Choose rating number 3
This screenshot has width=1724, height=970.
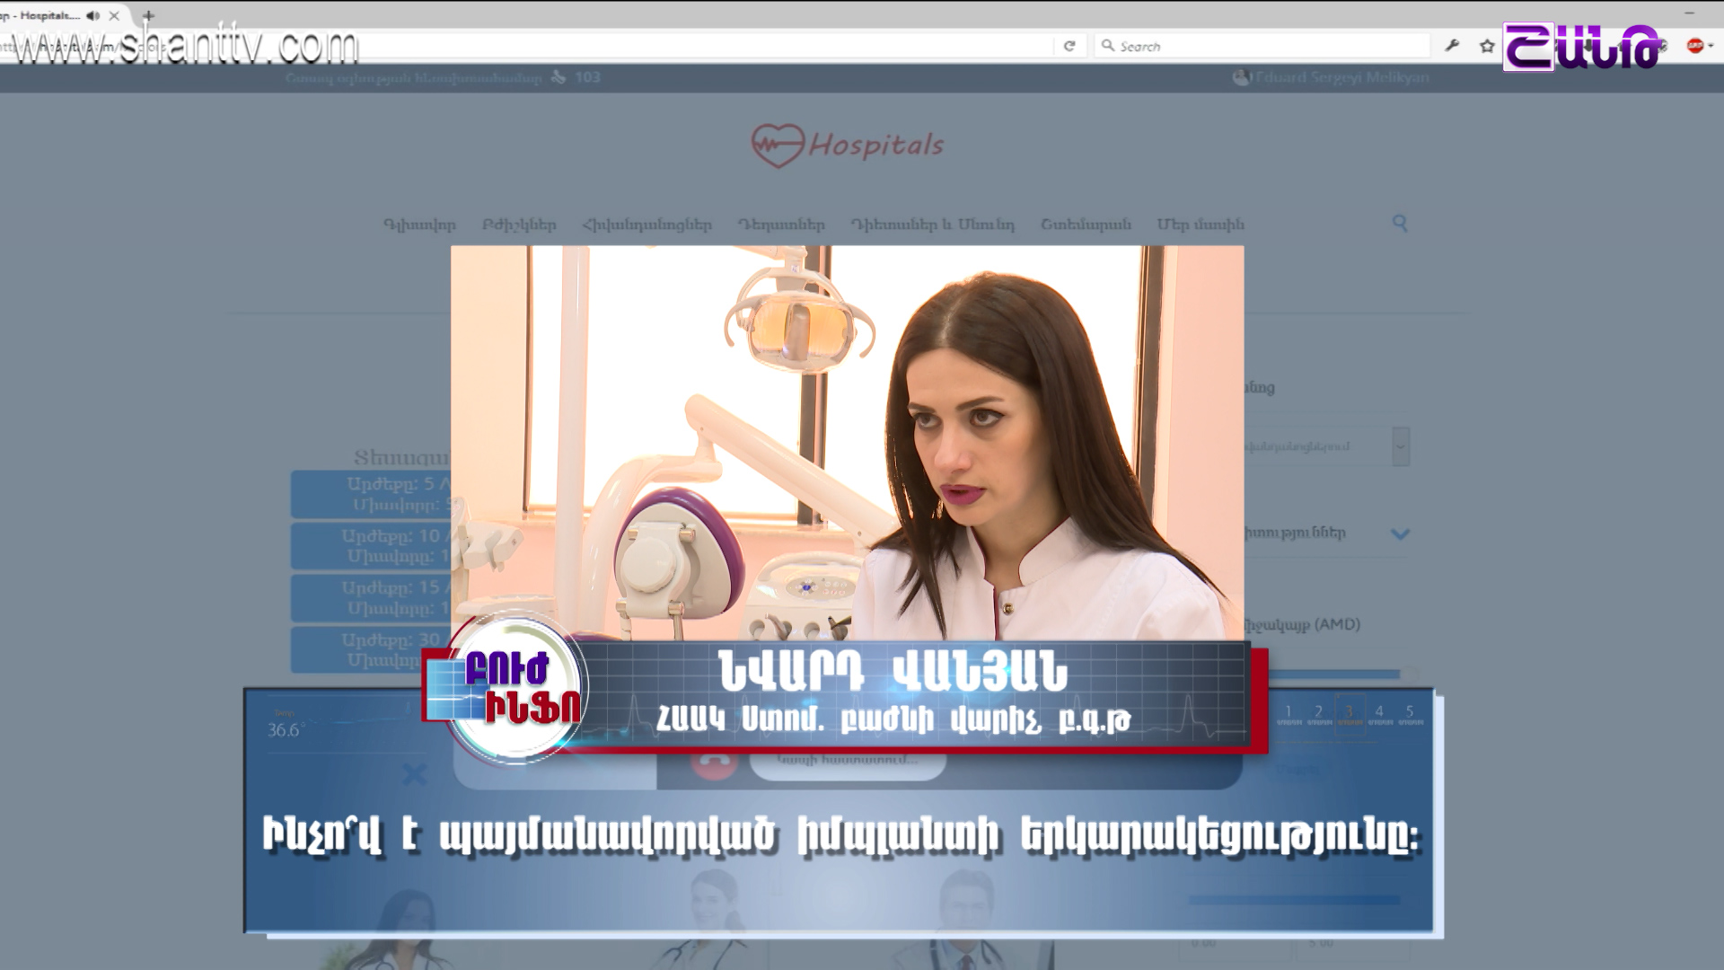point(1349,714)
